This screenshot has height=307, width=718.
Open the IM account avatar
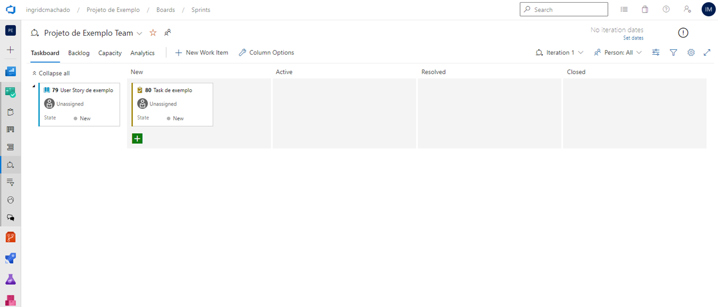(708, 9)
